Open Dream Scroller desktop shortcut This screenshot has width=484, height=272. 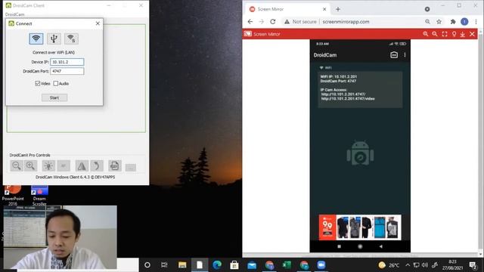click(39, 196)
